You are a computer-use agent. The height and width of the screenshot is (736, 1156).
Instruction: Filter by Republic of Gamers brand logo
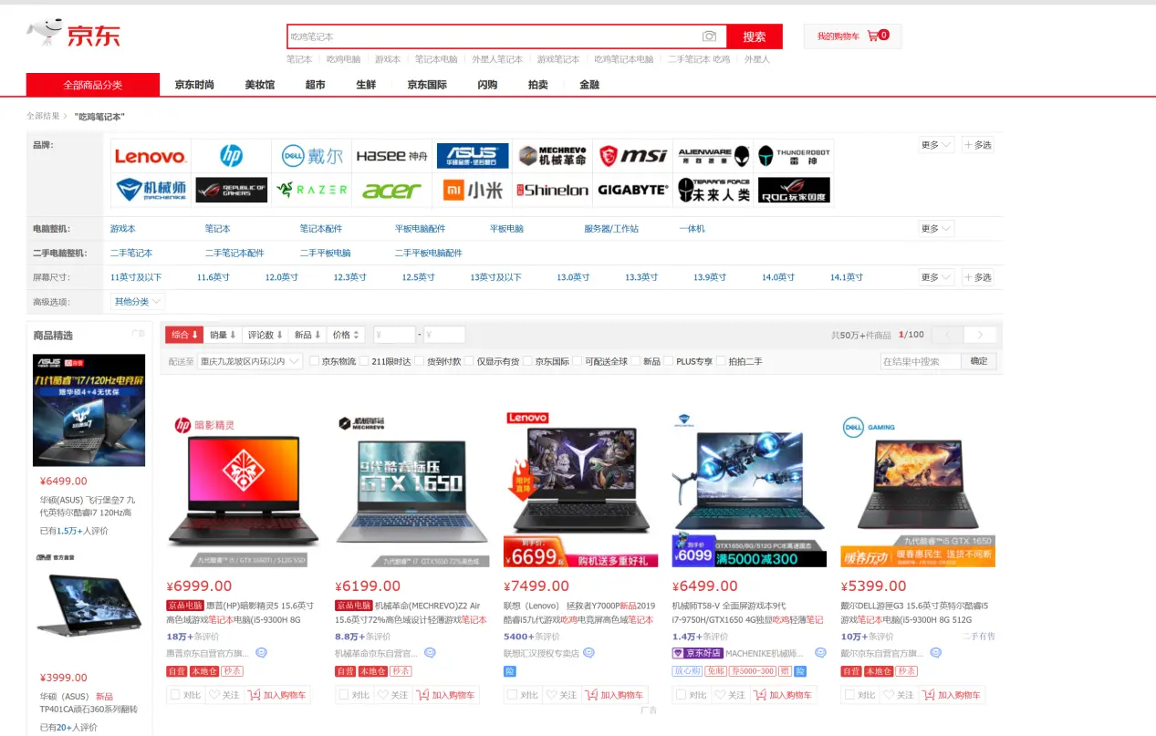232,190
